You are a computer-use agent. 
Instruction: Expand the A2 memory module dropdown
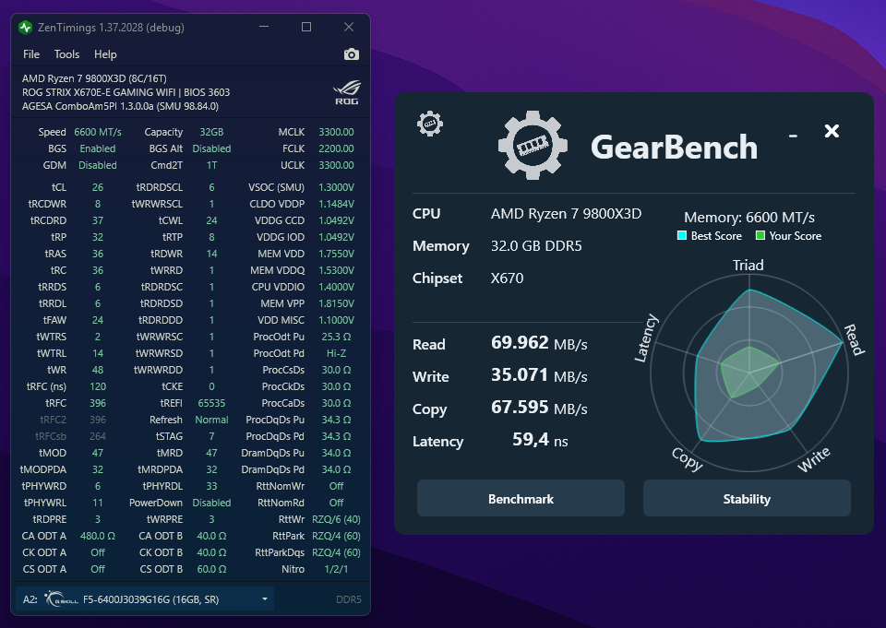(x=265, y=599)
